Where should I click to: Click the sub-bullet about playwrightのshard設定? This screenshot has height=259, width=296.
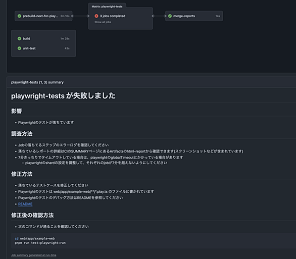pyautogui.click(x=96, y=163)
